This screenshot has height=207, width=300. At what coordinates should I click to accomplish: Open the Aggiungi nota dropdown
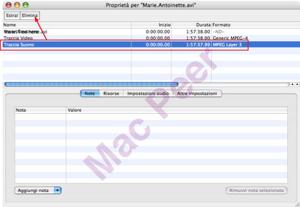click(x=38, y=190)
